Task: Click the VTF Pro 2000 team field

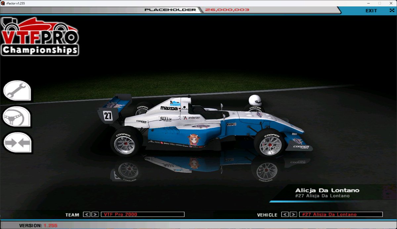Action: click(x=143, y=214)
